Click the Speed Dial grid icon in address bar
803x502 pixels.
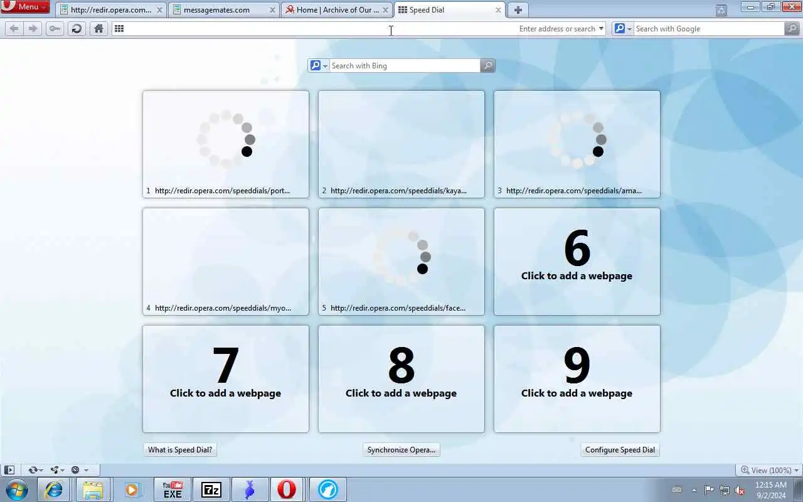(x=119, y=29)
